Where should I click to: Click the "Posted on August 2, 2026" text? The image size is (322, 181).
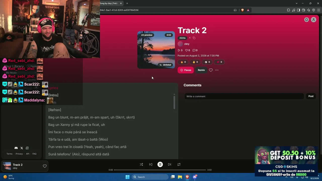(x=198, y=56)
